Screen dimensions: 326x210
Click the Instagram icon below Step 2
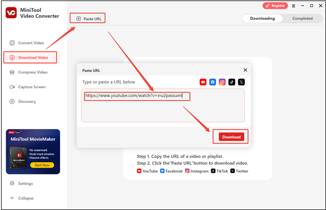coord(187,171)
